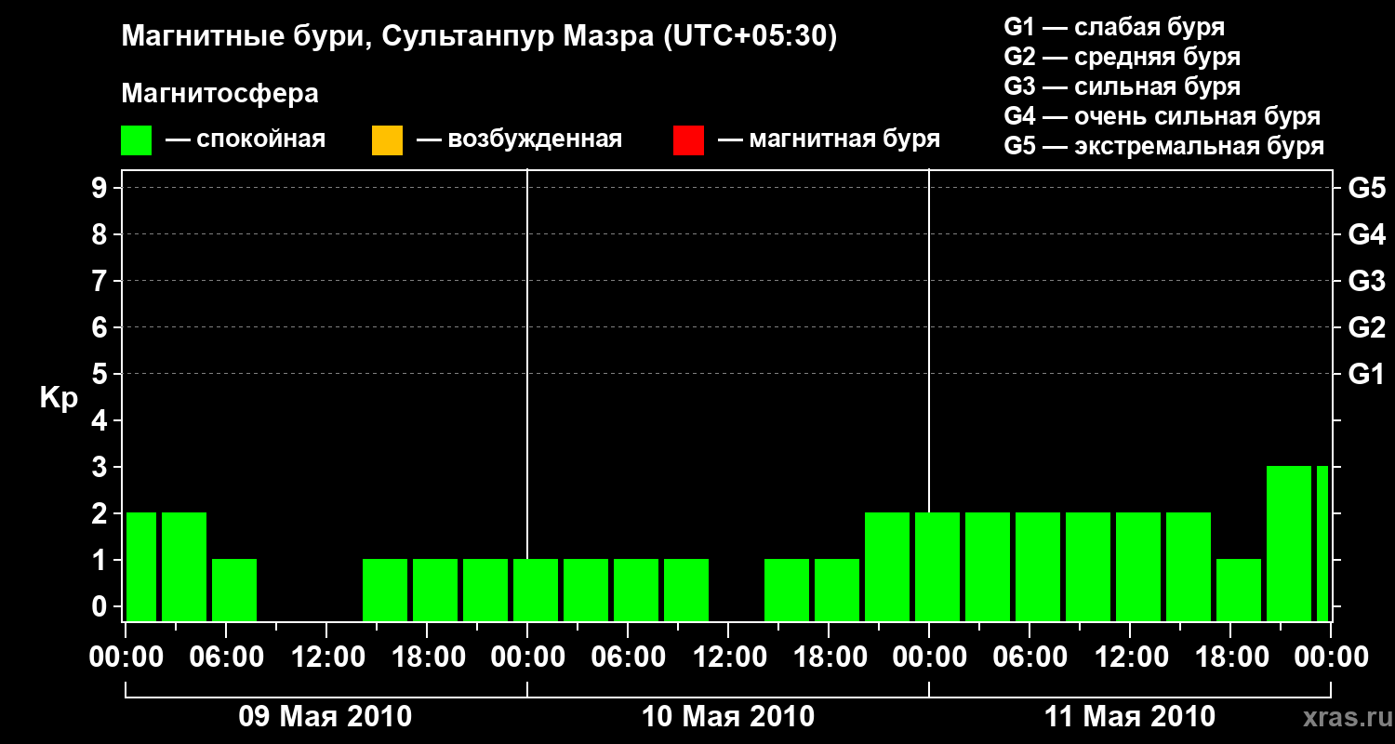Click the '11 Мая 2010' date label
This screenshot has height=744, width=1395.
click(1130, 716)
